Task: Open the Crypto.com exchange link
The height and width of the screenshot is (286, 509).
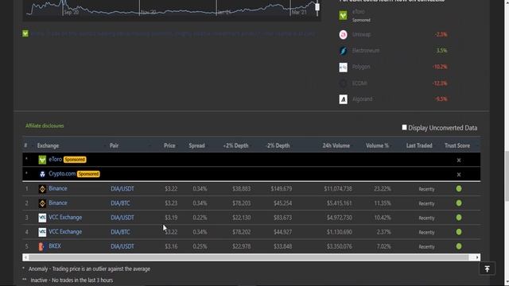Action: point(62,173)
